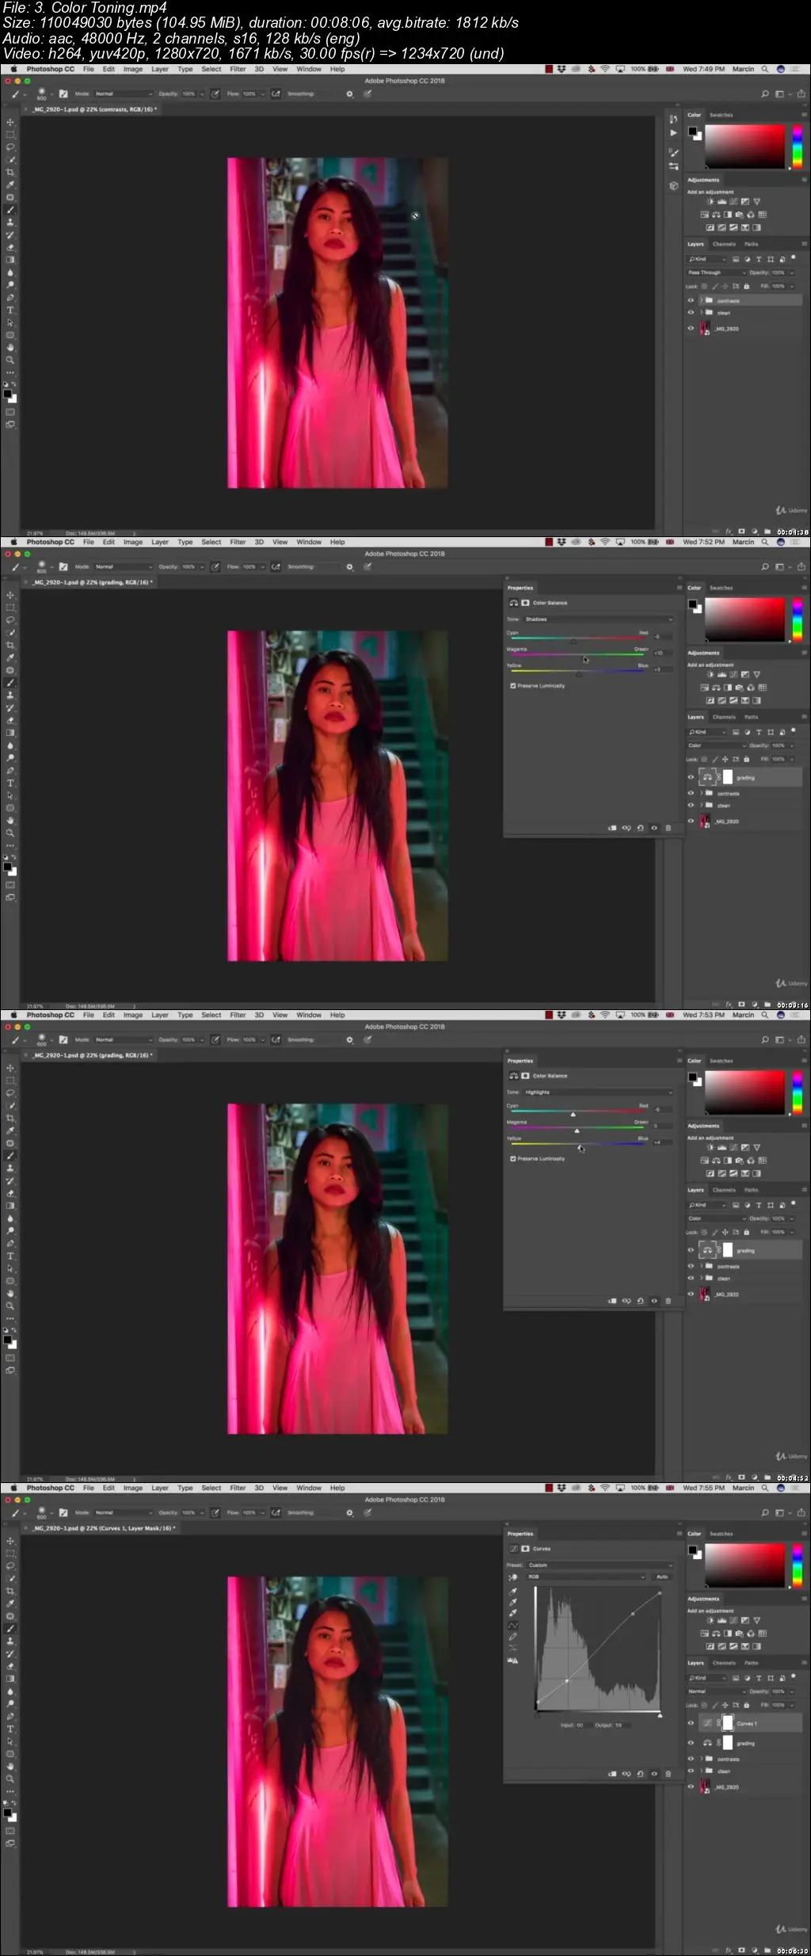Image resolution: width=811 pixels, height=1956 pixels.
Task: Open Filter menu in 7:49 PM frame
Action: tap(238, 69)
